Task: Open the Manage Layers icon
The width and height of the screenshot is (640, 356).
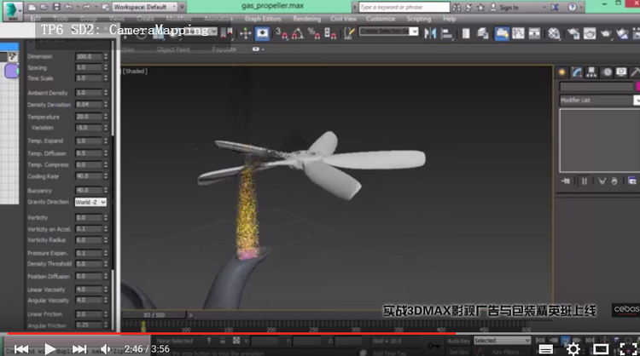Action: click(x=483, y=33)
